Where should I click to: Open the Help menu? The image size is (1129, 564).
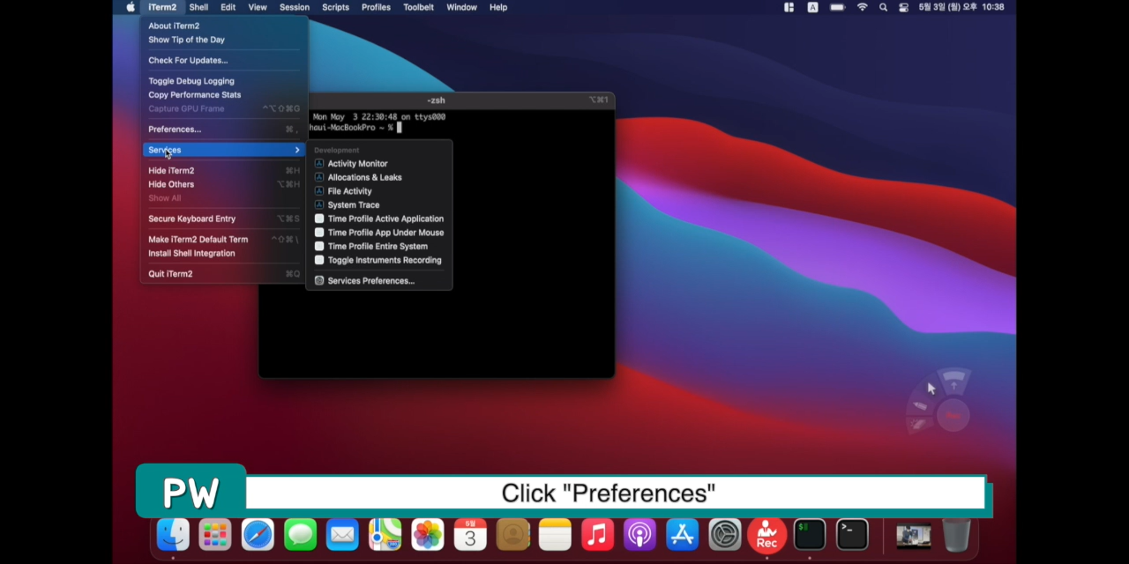coord(498,7)
